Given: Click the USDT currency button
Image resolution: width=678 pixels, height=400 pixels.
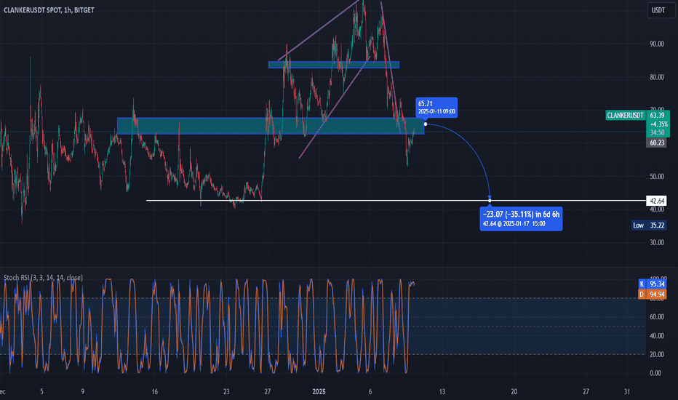Looking at the screenshot, I should click(x=661, y=10).
